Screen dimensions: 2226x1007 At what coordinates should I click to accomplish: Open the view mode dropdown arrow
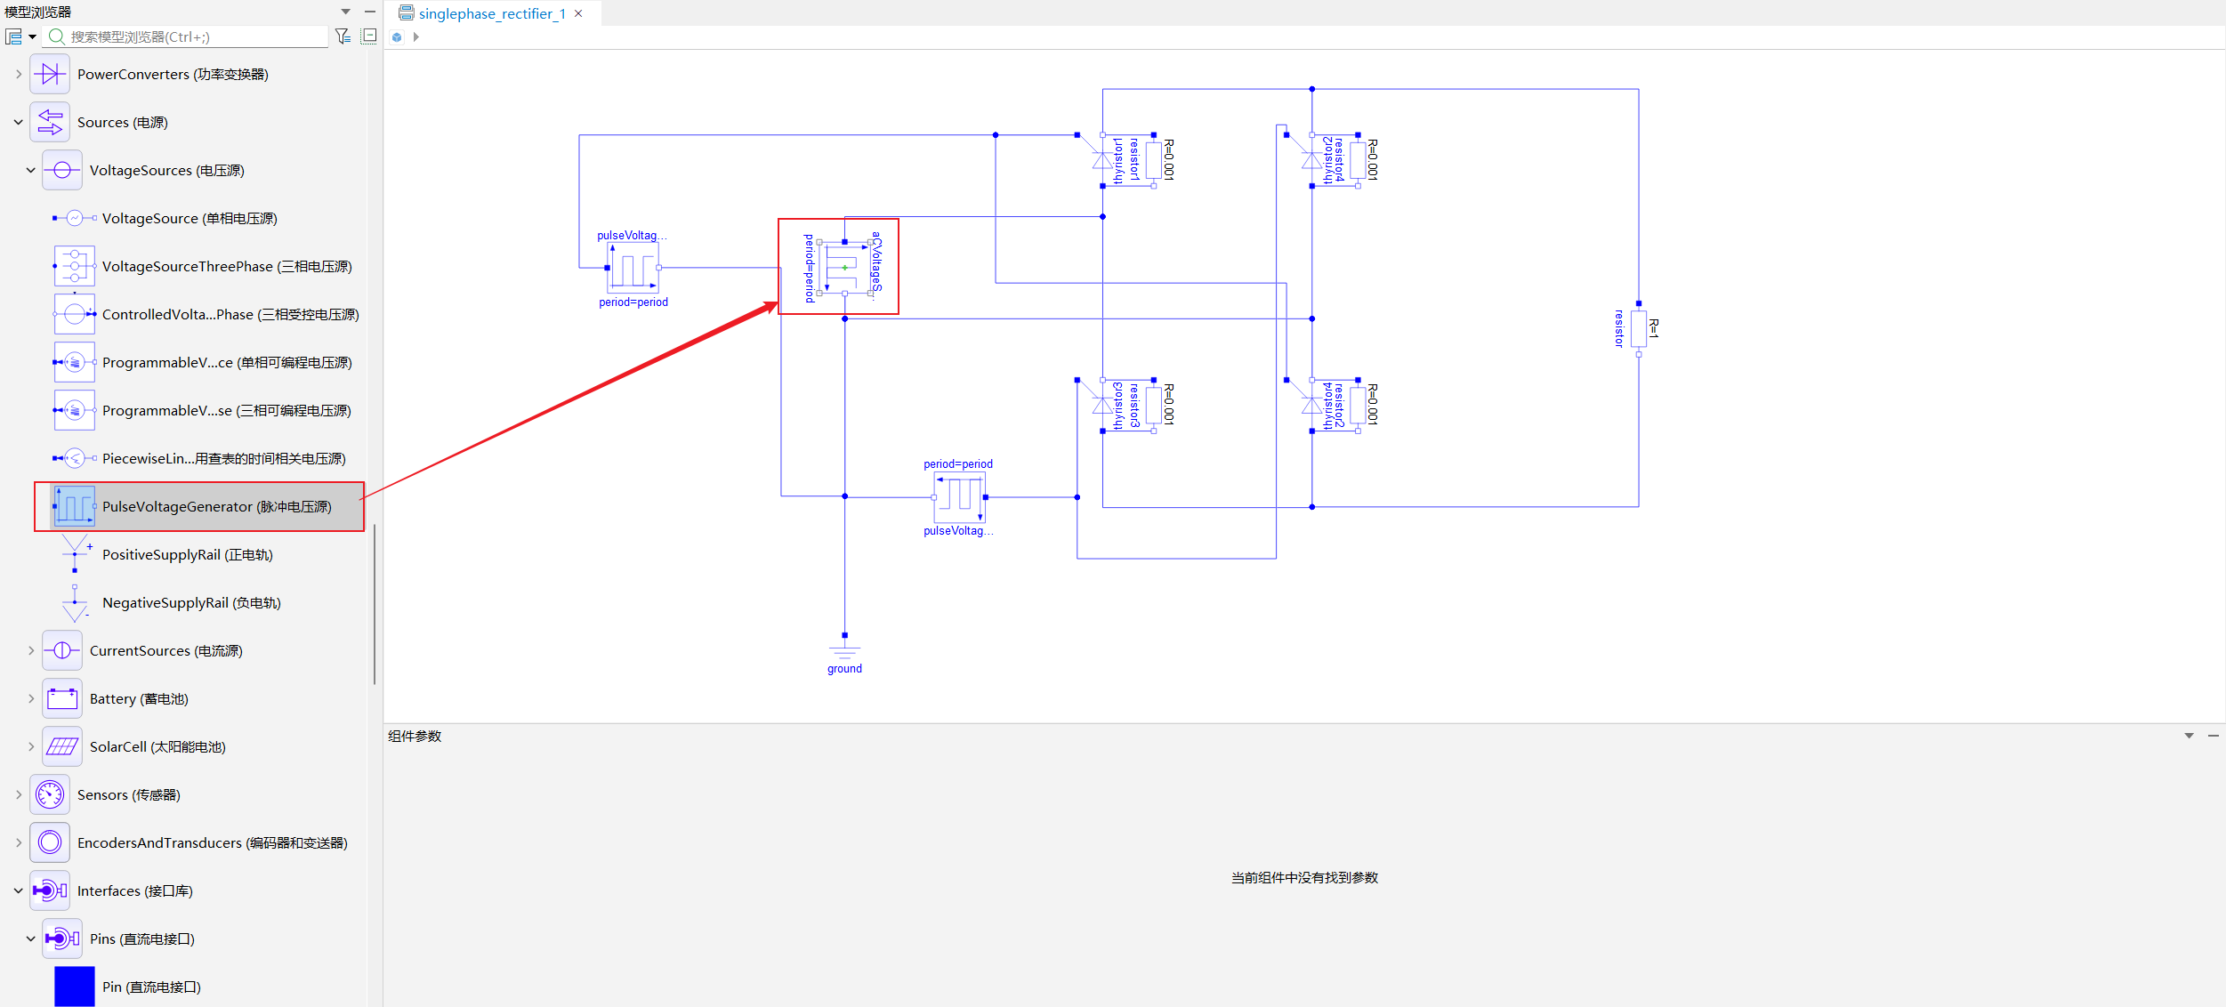(x=33, y=36)
